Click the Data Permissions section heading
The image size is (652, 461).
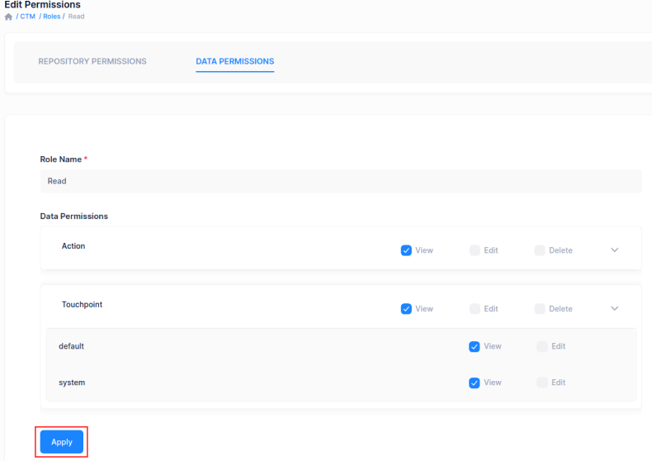coord(74,216)
